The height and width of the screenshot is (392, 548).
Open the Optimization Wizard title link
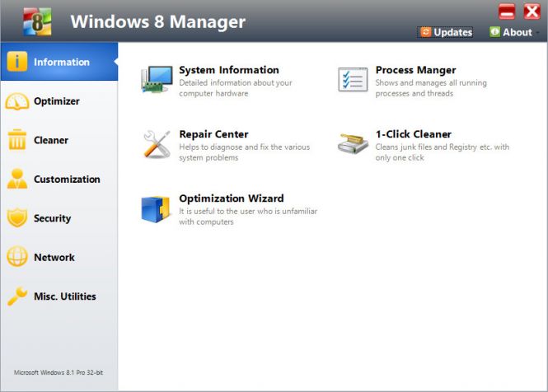click(x=232, y=198)
